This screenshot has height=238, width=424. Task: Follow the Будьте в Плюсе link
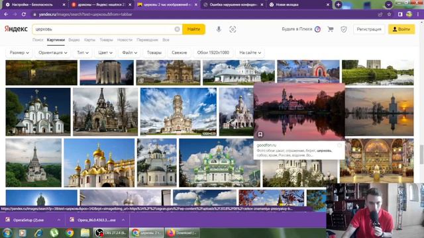coord(297,29)
